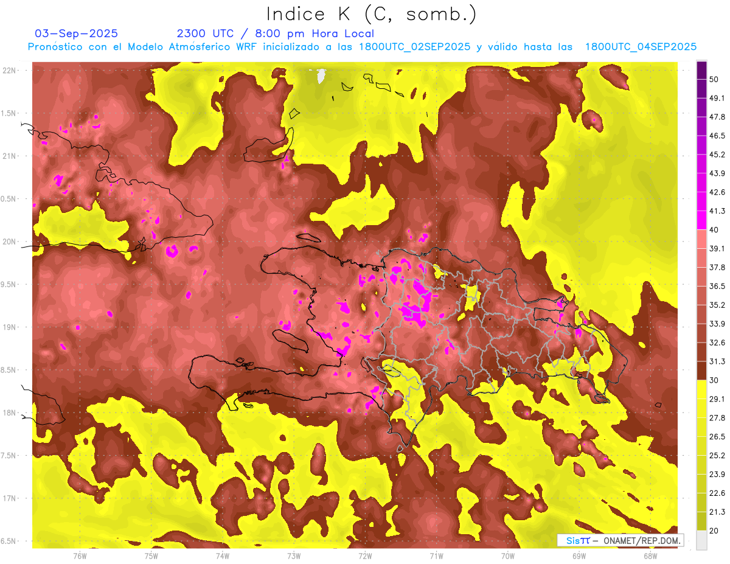Click the longitude label "71W"
730x564 pixels.
point(436,555)
